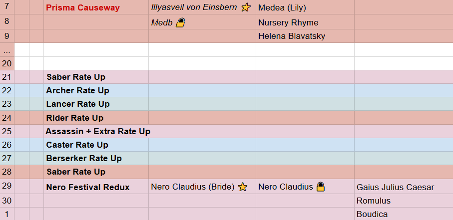Click the lock icon beside Nero Claudius

tap(320, 187)
